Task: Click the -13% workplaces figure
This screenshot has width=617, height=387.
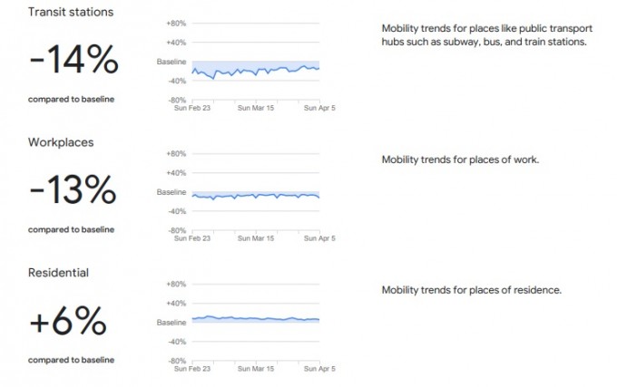Action: [x=73, y=190]
